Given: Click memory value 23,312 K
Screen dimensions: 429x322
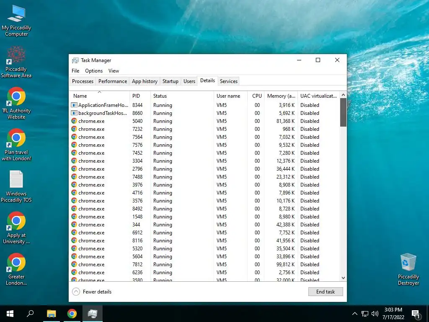Looking at the screenshot, I should 285,177.
